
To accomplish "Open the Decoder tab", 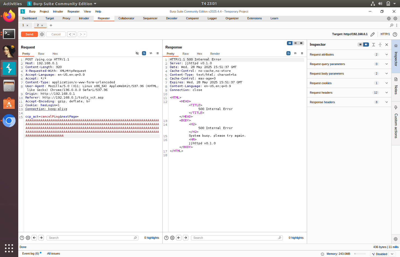I will (172, 19).
